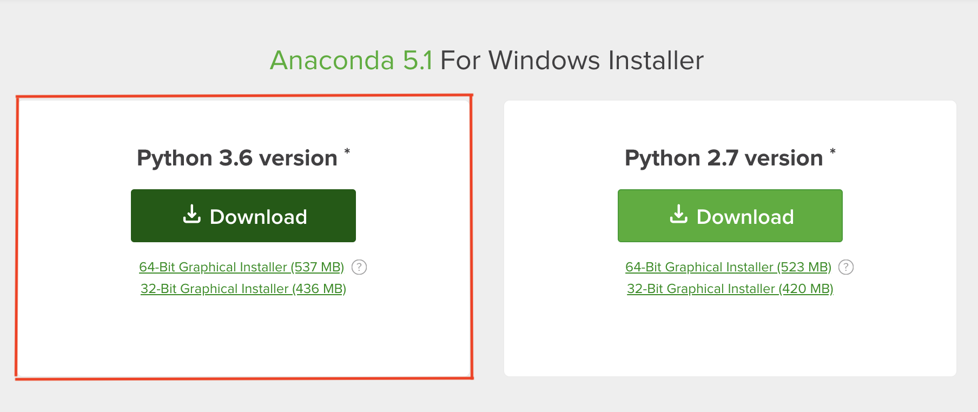
Task: Click the asterisk after Python 2.7 version
Action: pos(833,152)
